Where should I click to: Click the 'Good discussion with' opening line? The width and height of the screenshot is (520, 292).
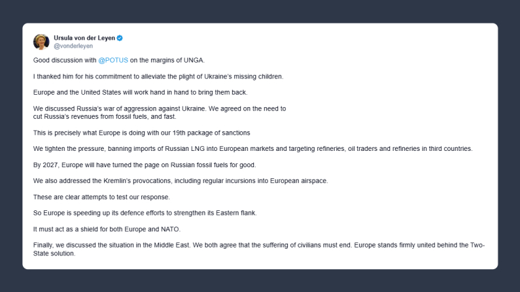(64, 60)
